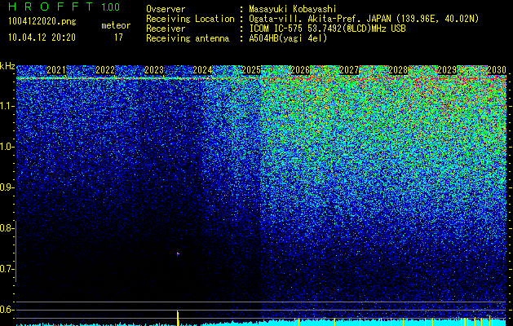Click the 2024 time marker
The image size is (513, 326).
202,70
